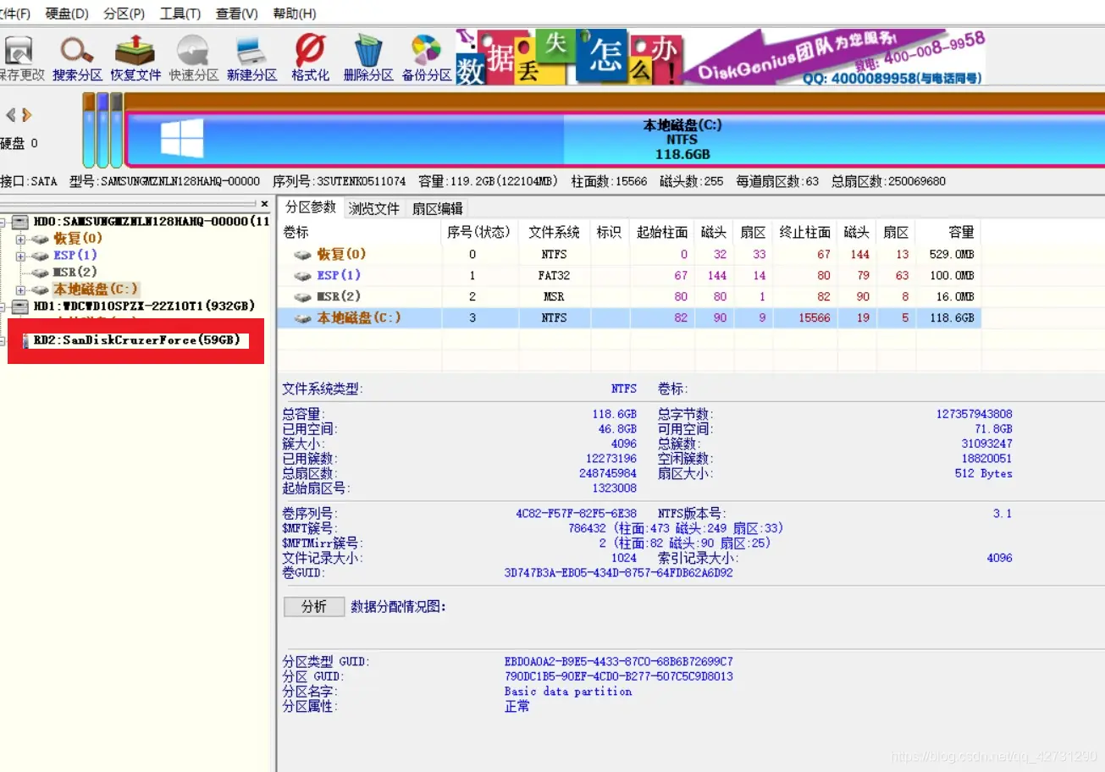Click partition icon beside MSR(2) in tree
1105x772 pixels.
pyautogui.click(x=41, y=273)
